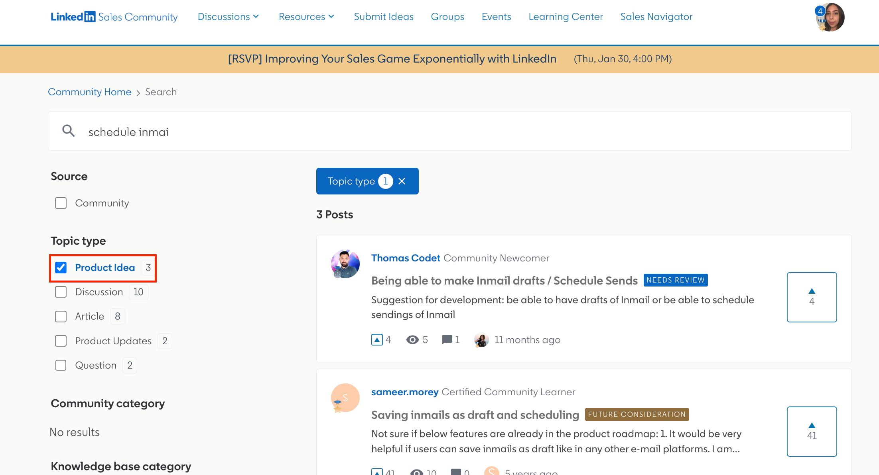Viewport: 879px width, 475px height.
Task: Expand the Discussions dropdown menu
Action: pyautogui.click(x=229, y=17)
